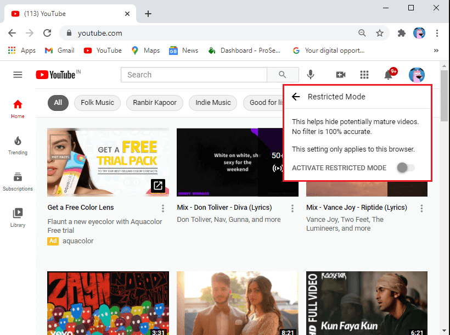Go to Home in the sidebar
This screenshot has height=335, width=450.
tap(18, 109)
